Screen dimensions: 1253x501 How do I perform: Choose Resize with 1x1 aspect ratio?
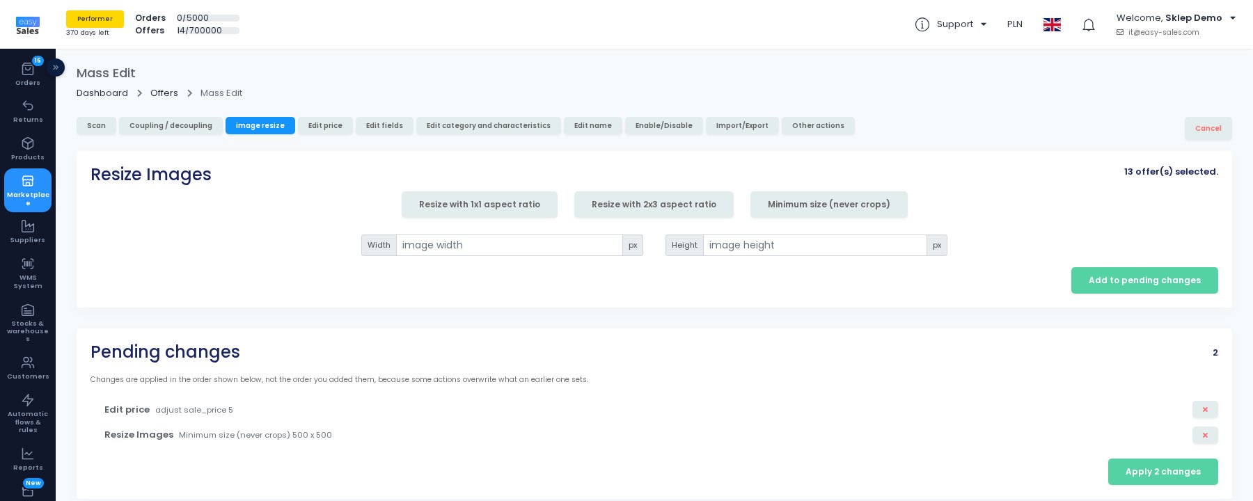tap(480, 205)
